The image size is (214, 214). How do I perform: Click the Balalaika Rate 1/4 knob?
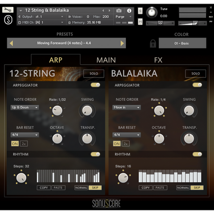[159, 111]
